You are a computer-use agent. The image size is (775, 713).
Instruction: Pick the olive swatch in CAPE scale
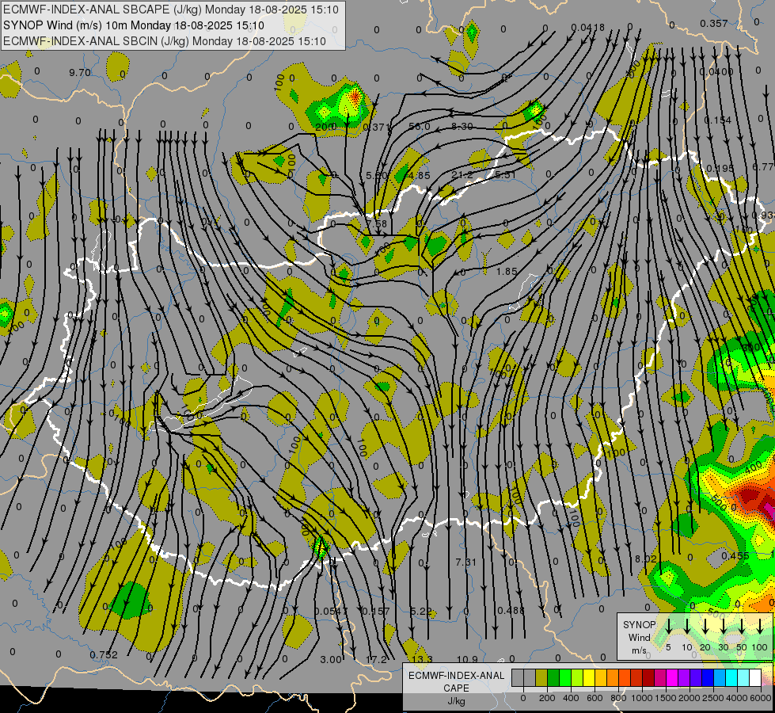[541, 677]
